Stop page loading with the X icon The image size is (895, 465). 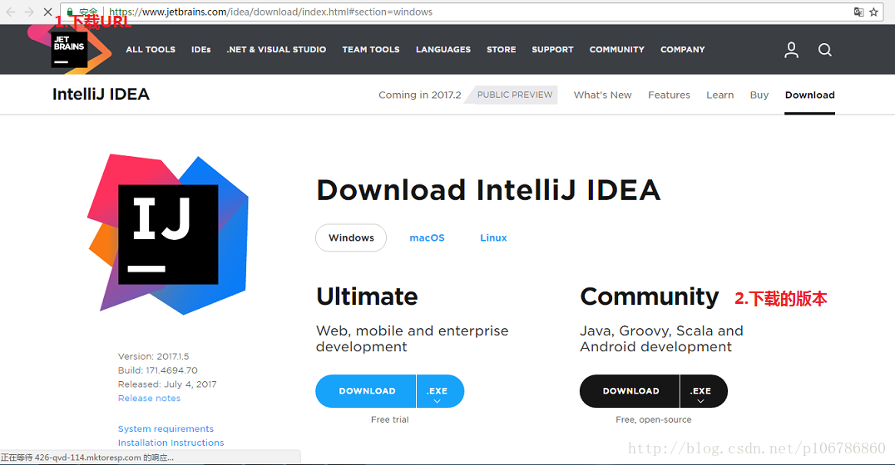tap(48, 12)
